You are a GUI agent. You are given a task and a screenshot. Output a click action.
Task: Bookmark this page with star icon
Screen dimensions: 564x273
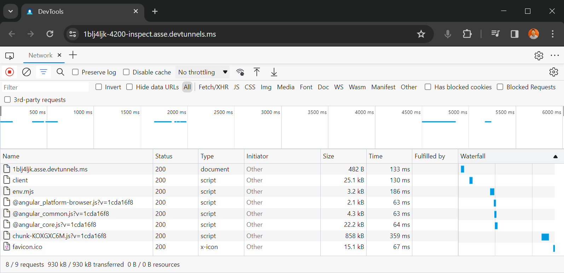421,34
